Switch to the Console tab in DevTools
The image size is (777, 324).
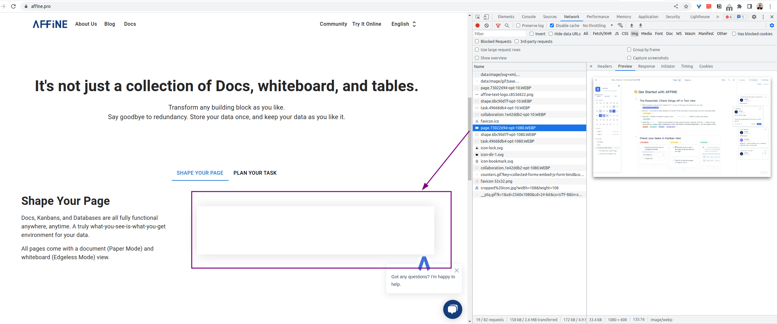tap(529, 17)
